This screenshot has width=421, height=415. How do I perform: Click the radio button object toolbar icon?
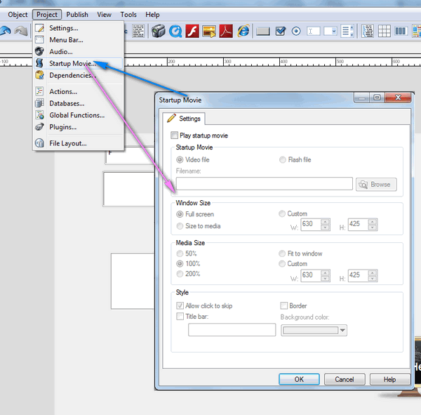[296, 31]
